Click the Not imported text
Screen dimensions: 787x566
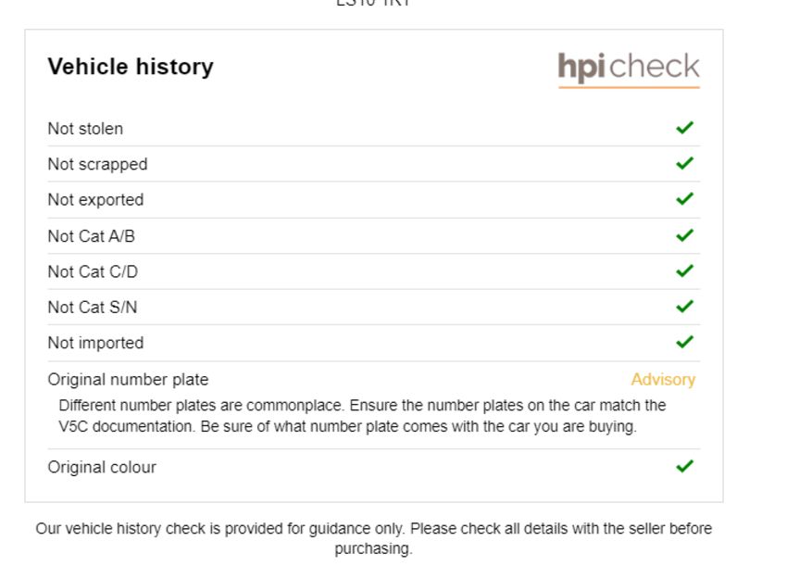click(95, 343)
